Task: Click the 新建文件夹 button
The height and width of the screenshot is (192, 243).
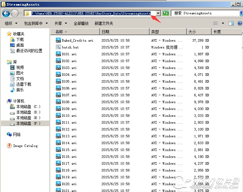Action: tap(104, 23)
